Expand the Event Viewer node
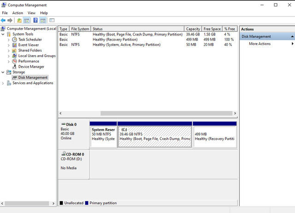Image resolution: width=295 pixels, height=213 pixels. coord(8,45)
